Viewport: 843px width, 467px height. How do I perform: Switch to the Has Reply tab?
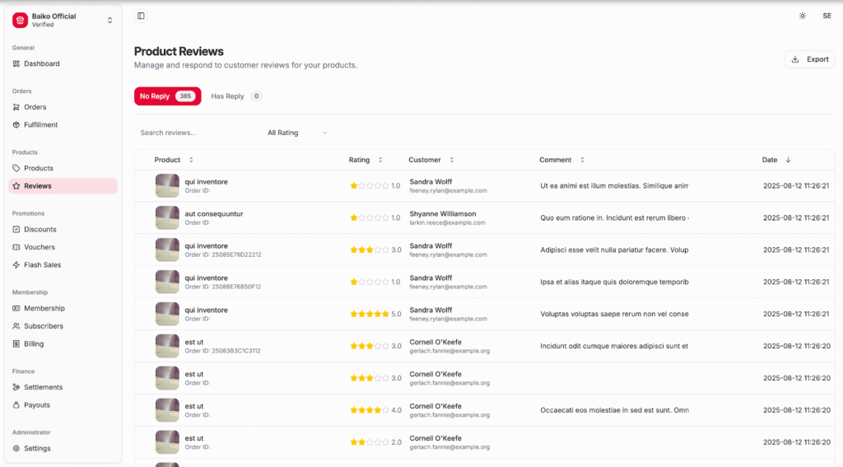tap(236, 96)
